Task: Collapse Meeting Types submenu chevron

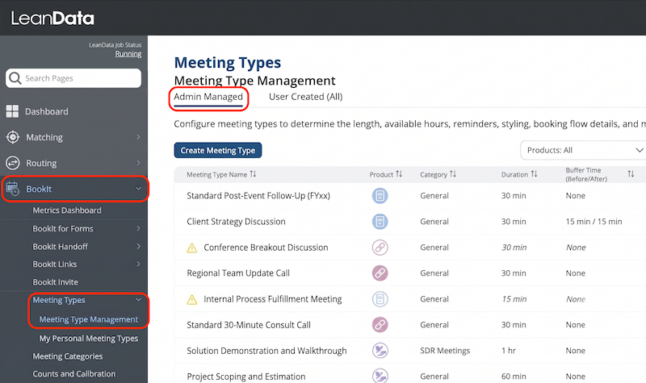Action: tap(138, 300)
